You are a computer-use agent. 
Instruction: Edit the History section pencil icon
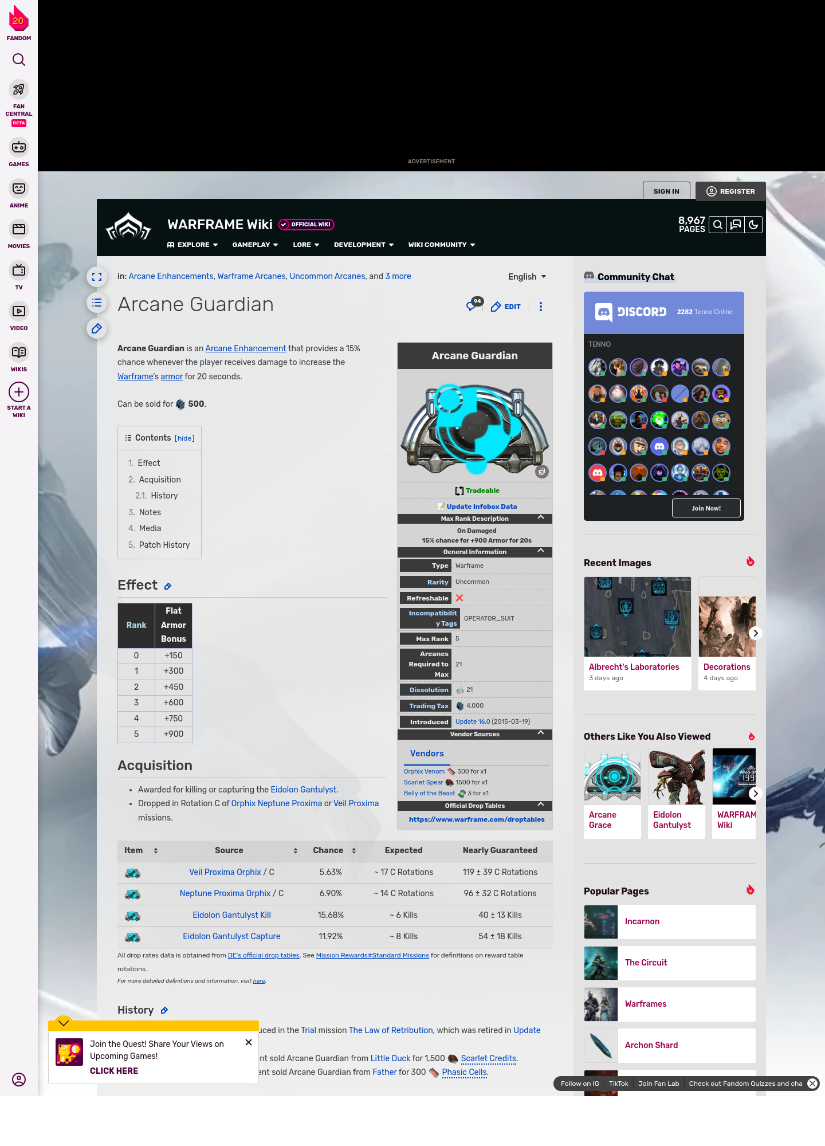pyautogui.click(x=164, y=1010)
